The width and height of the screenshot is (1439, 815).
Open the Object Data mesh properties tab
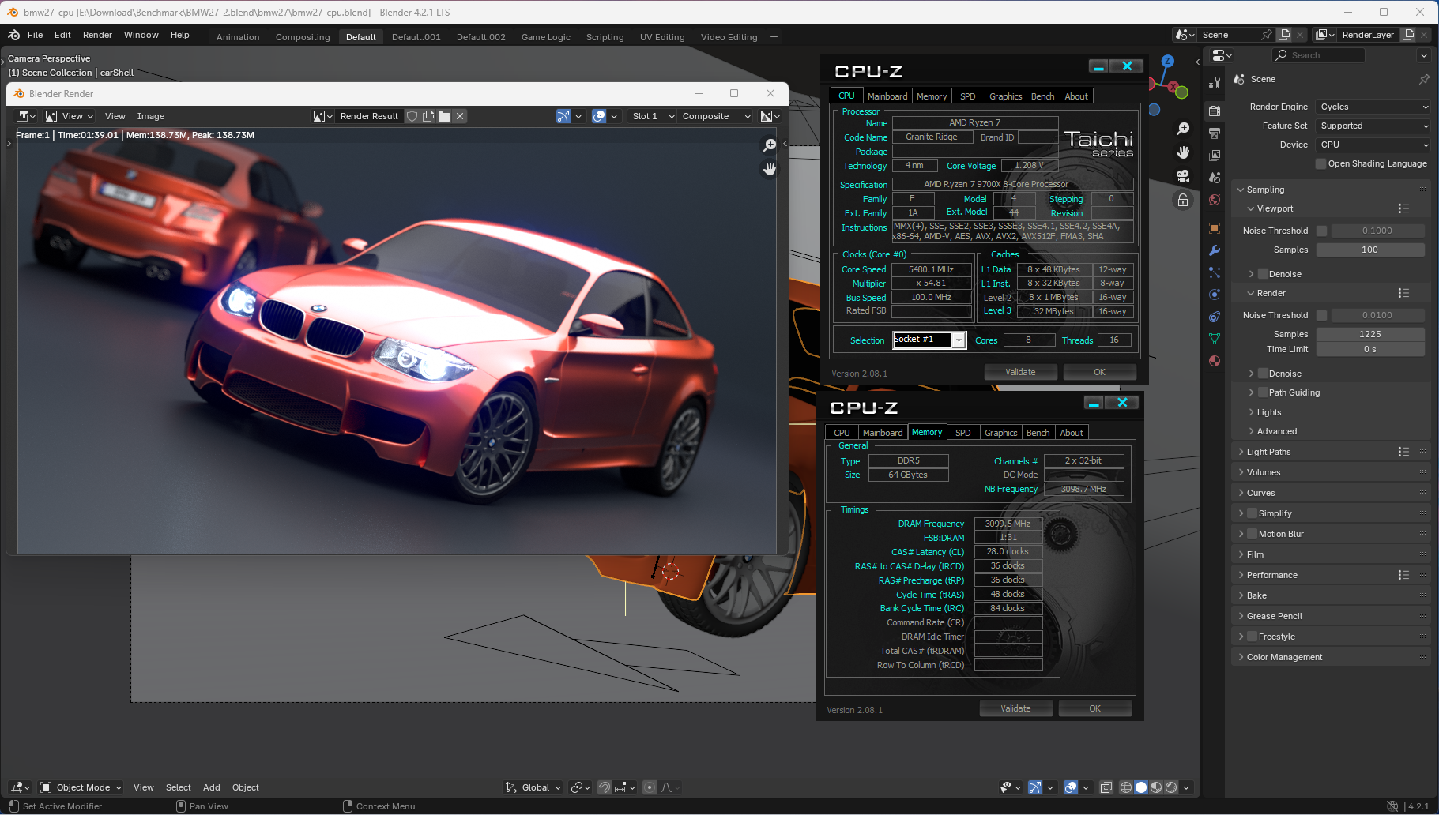pos(1215,339)
